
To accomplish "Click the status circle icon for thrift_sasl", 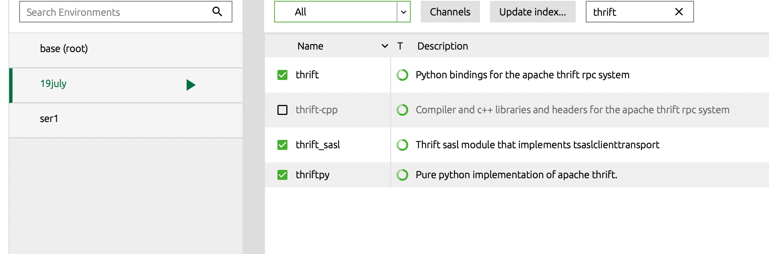I will tap(402, 145).
